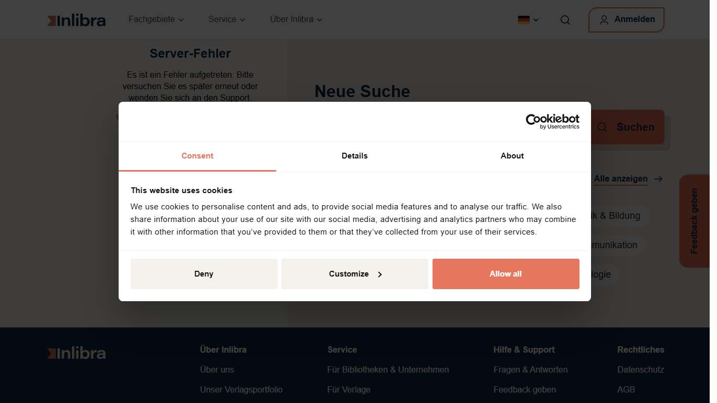Click the Anmelden login button
This screenshot has width=717, height=403.
click(626, 20)
